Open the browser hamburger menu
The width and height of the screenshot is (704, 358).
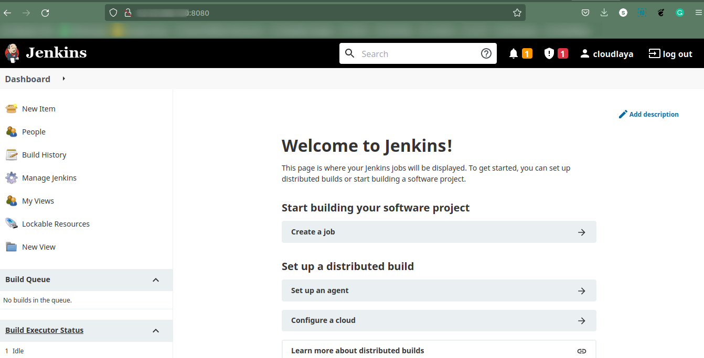[x=698, y=13]
